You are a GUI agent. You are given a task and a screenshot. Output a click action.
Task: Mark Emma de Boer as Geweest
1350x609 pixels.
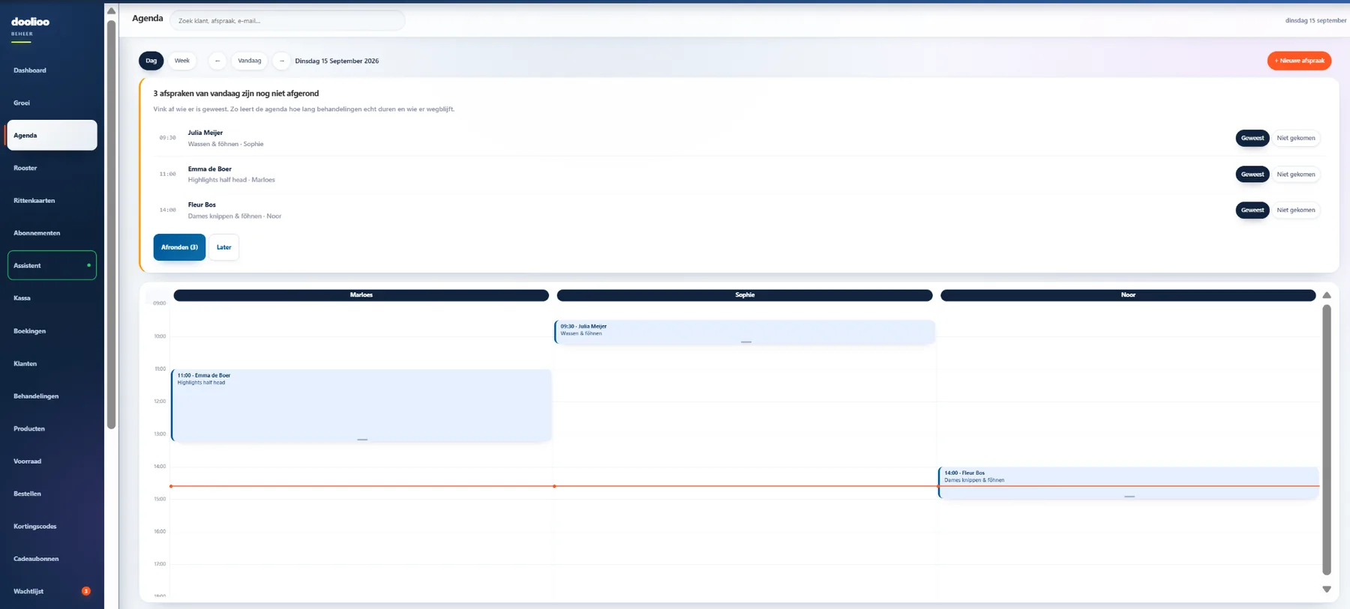click(x=1252, y=174)
